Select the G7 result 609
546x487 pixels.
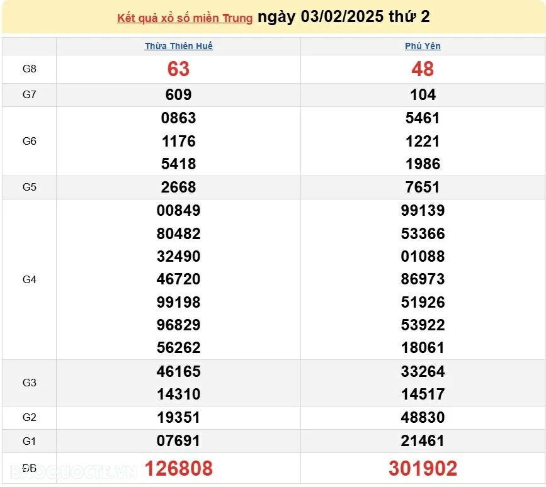click(178, 94)
